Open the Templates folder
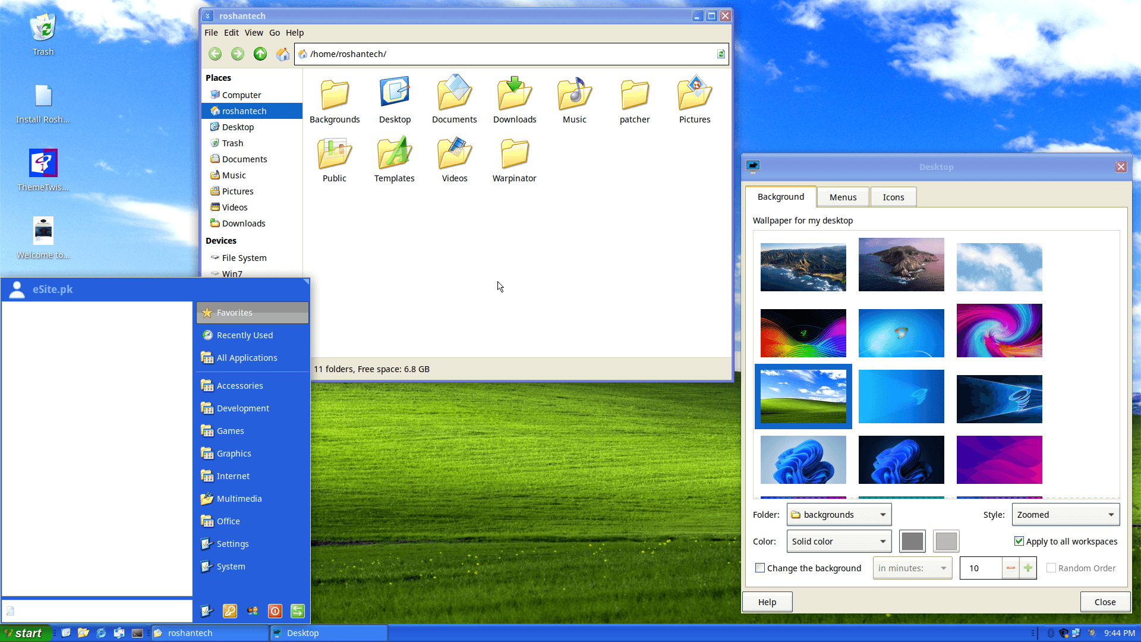 pyautogui.click(x=395, y=159)
